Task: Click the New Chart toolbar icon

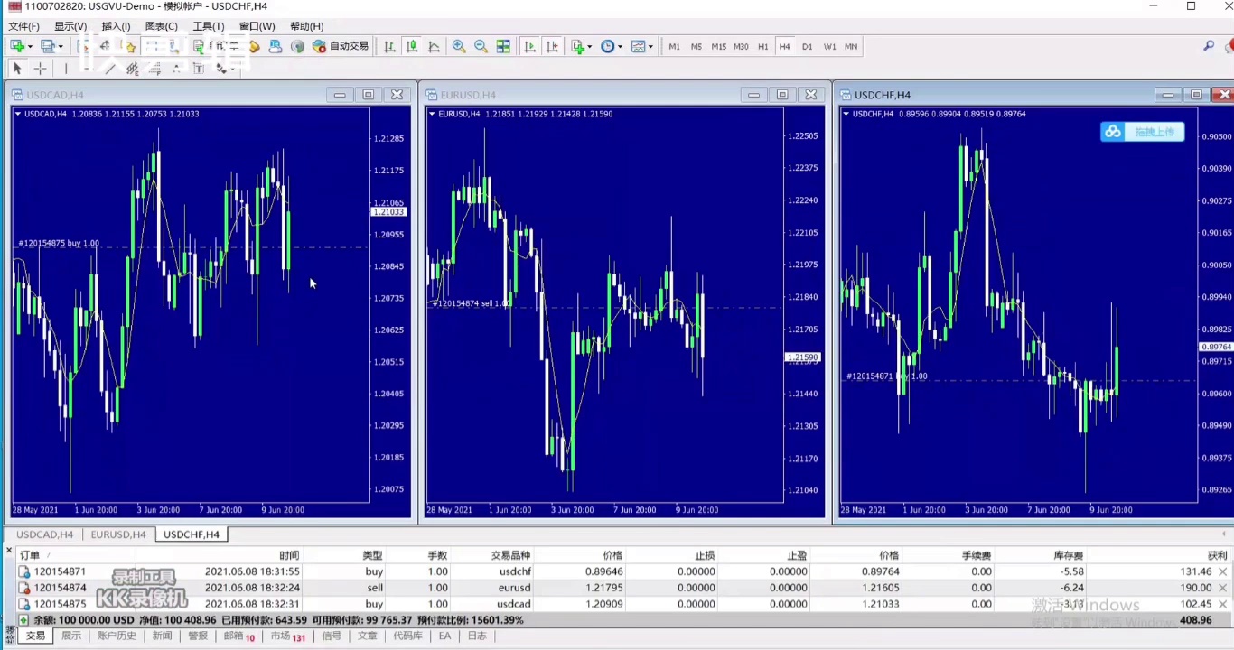Action: click(17, 46)
